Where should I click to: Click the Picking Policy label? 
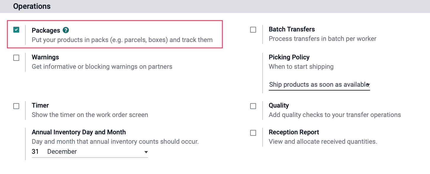(x=289, y=57)
